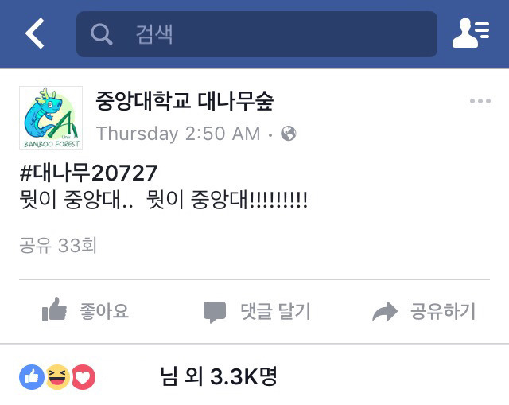Open the 중앙대학교 대나무숲 page name
Screen dimensions: 509x405
[x=185, y=101]
